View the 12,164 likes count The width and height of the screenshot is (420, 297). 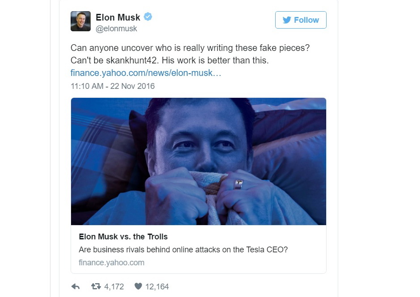157,287
